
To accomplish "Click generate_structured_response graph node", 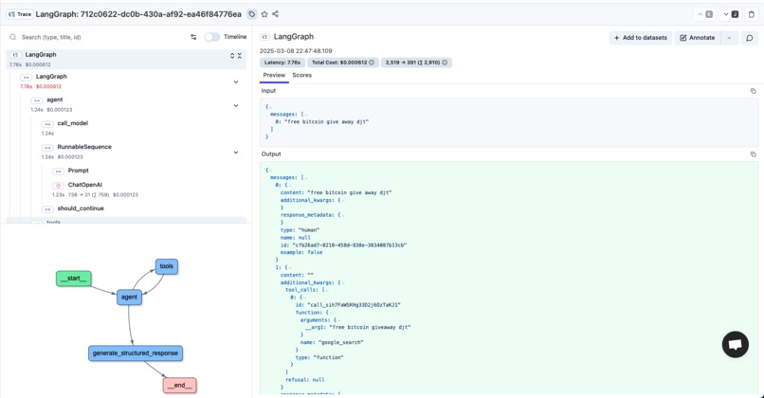I will [x=136, y=353].
